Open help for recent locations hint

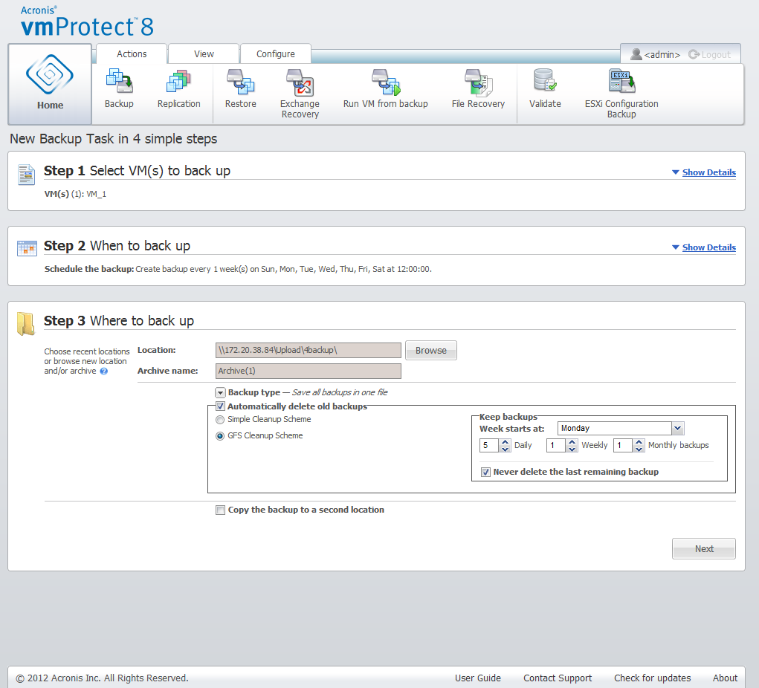click(x=103, y=371)
